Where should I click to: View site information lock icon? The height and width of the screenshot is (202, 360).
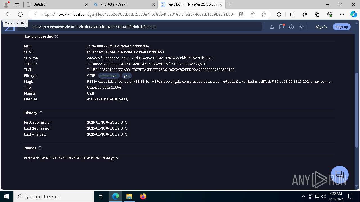(x=35, y=14)
